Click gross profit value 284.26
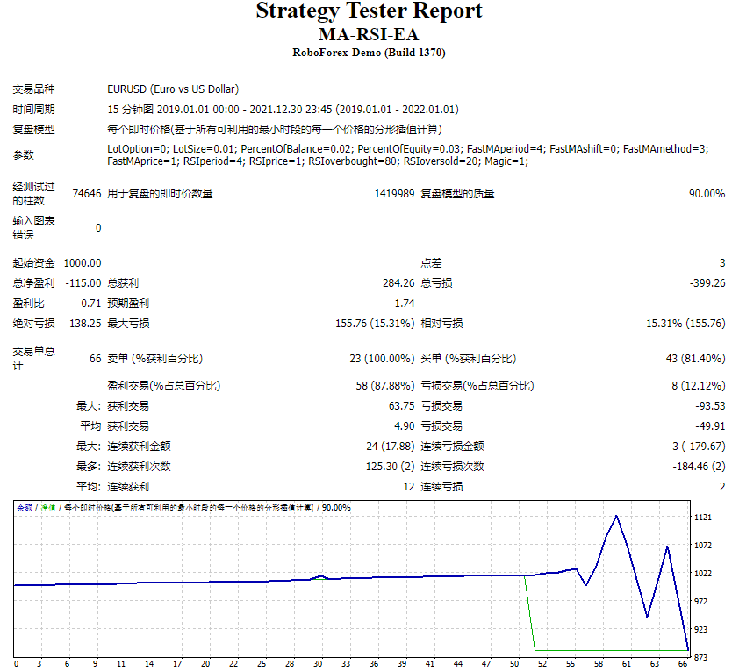This screenshot has height=672, width=732. (x=398, y=282)
